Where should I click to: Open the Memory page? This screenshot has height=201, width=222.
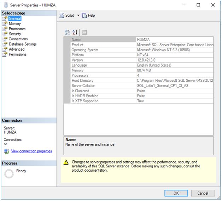click(x=15, y=24)
